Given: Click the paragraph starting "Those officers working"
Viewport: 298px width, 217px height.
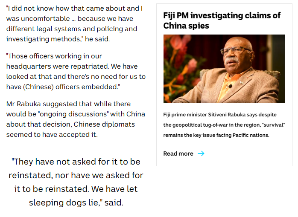Looking at the screenshot, I should click(x=76, y=71).
